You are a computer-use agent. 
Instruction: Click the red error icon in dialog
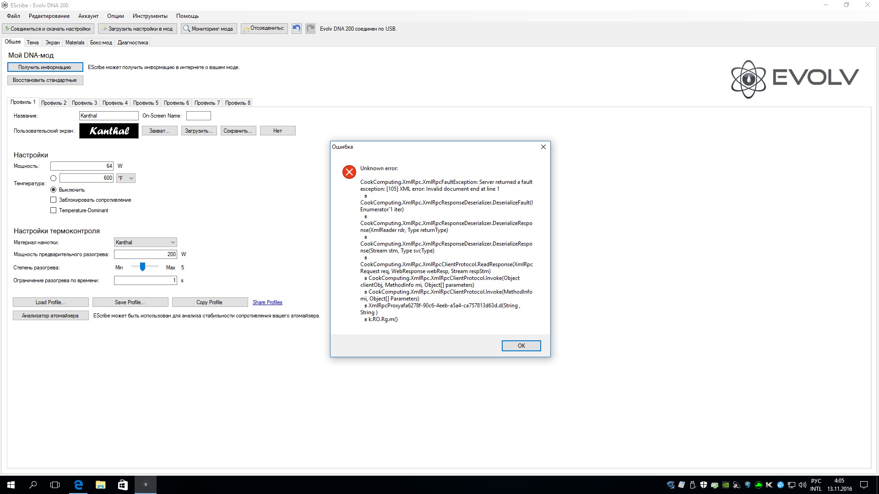pos(349,172)
